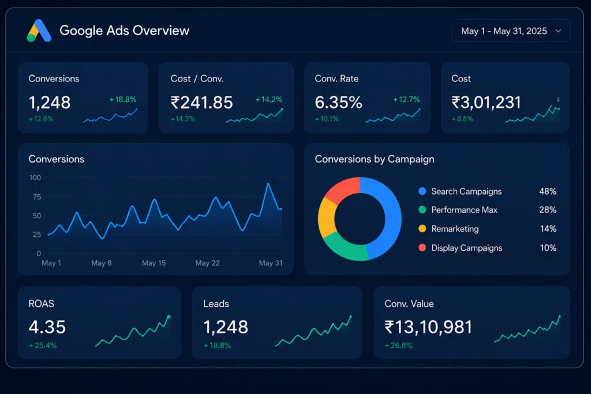Image resolution: width=591 pixels, height=394 pixels.
Task: Click the 10% Display Campaigns value
Action: (x=548, y=248)
